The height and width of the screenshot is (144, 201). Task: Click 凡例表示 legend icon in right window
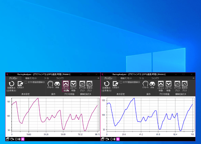point(115,84)
